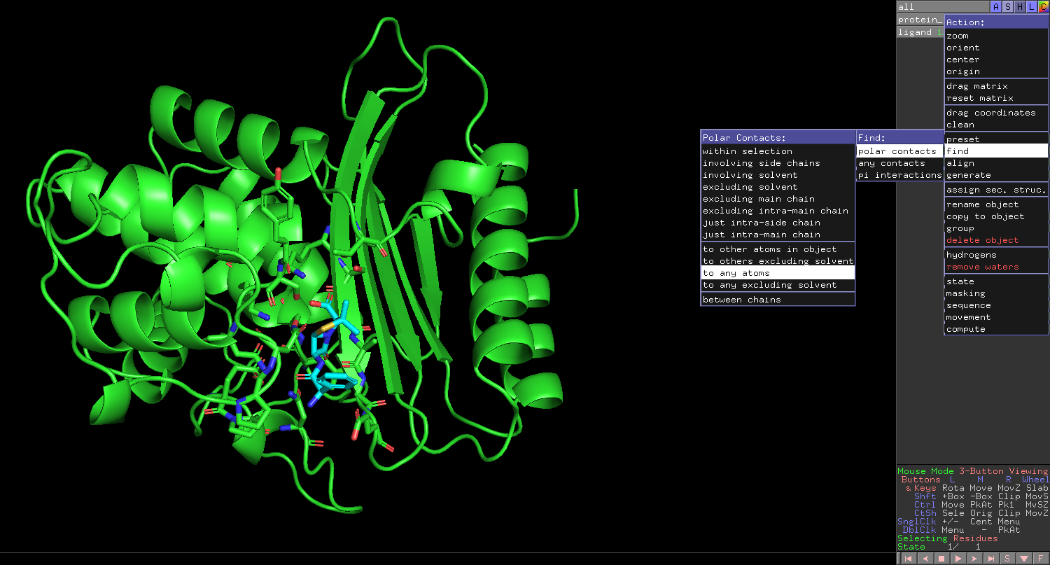The width and height of the screenshot is (1050, 565).
Task: Open the Label (L) menu for all
Action: coord(1031,6)
